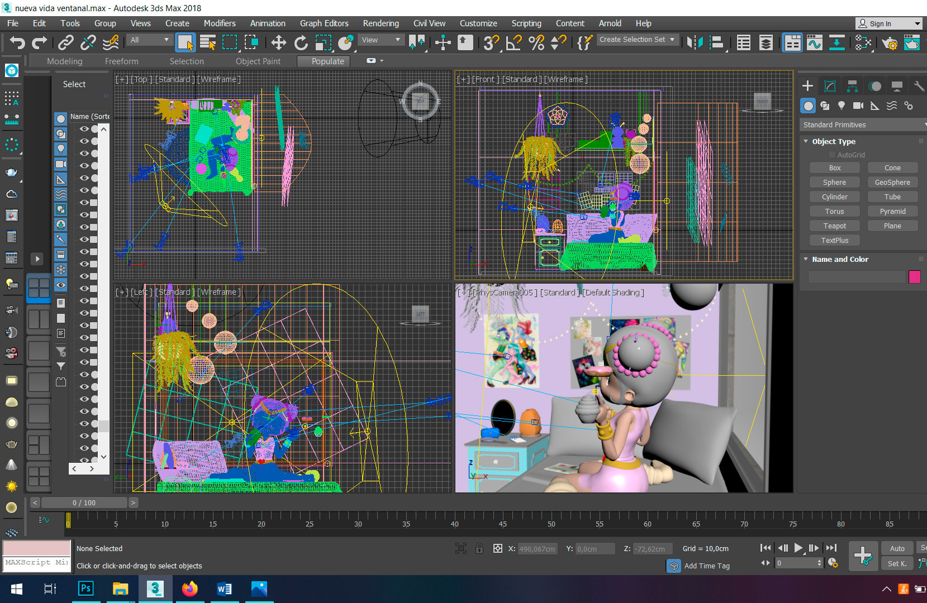This screenshot has width=927, height=603.
Task: Click the Teapot primitive button
Action: pos(834,226)
